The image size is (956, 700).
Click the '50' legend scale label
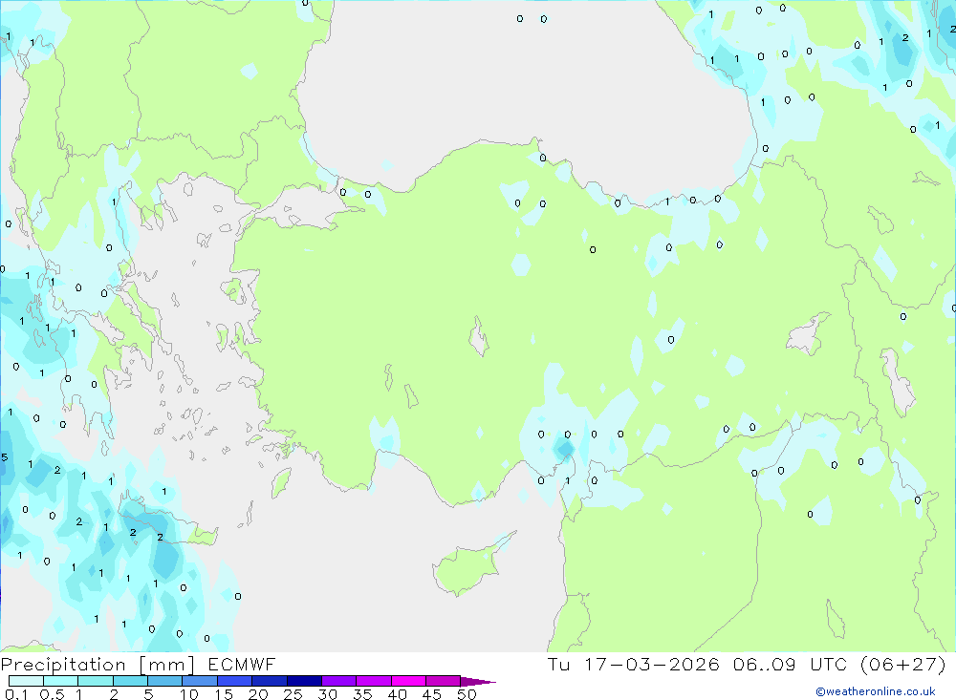click(x=467, y=694)
